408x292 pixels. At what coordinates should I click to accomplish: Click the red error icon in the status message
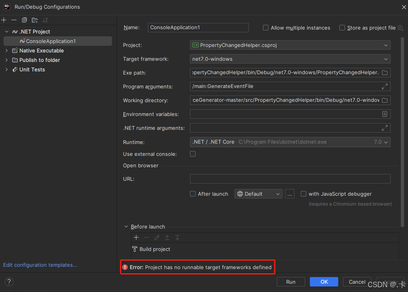[x=125, y=267]
